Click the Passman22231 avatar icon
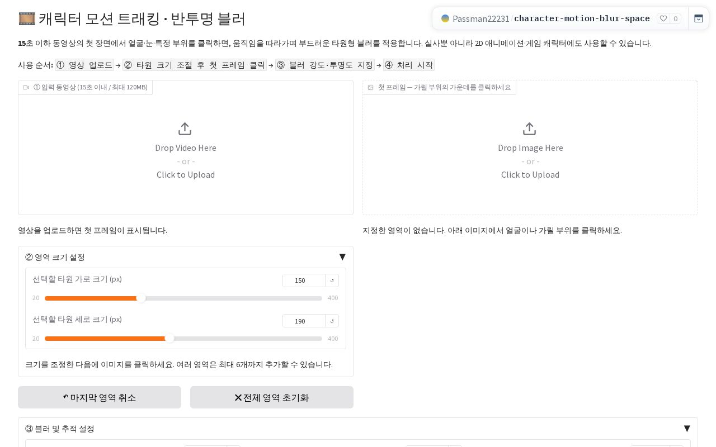This screenshot has width=716, height=447. (445, 18)
